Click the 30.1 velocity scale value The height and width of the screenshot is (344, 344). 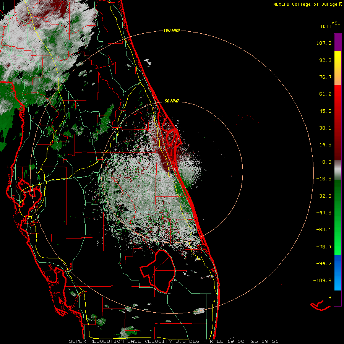tap(325, 128)
